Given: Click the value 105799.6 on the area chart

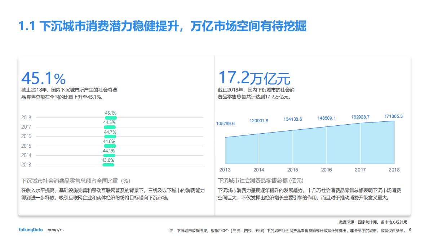Looking at the screenshot, I should click(x=226, y=123).
